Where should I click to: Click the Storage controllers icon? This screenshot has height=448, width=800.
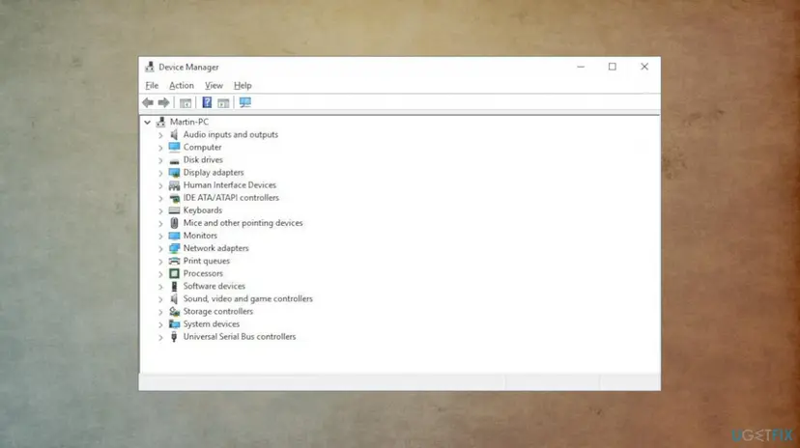coord(175,312)
